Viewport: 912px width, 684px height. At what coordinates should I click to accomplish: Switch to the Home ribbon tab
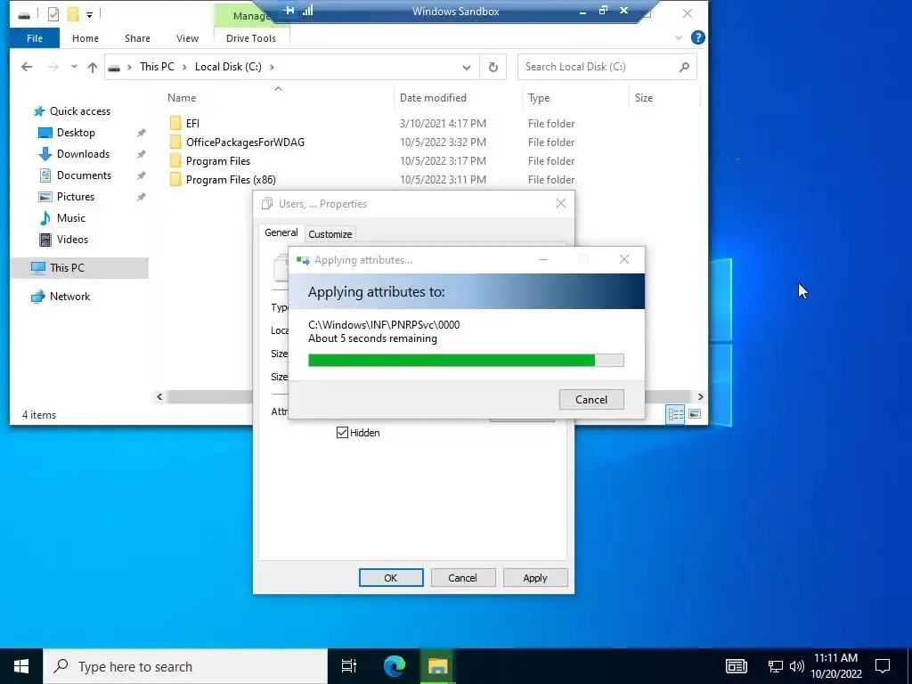[85, 38]
